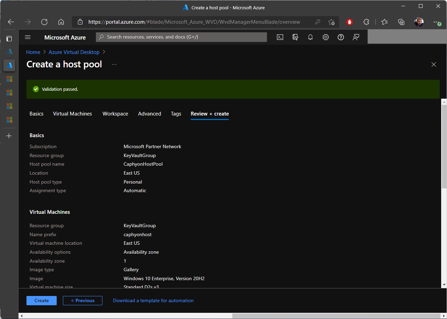Click the browser address bar URL
Screen dimensions: 447x319
click(x=194, y=22)
